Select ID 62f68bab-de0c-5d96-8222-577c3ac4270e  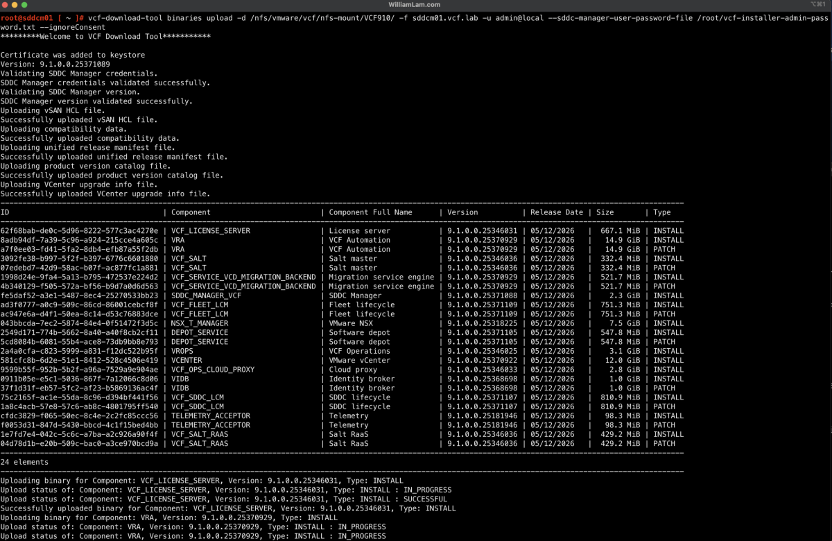[79, 230]
